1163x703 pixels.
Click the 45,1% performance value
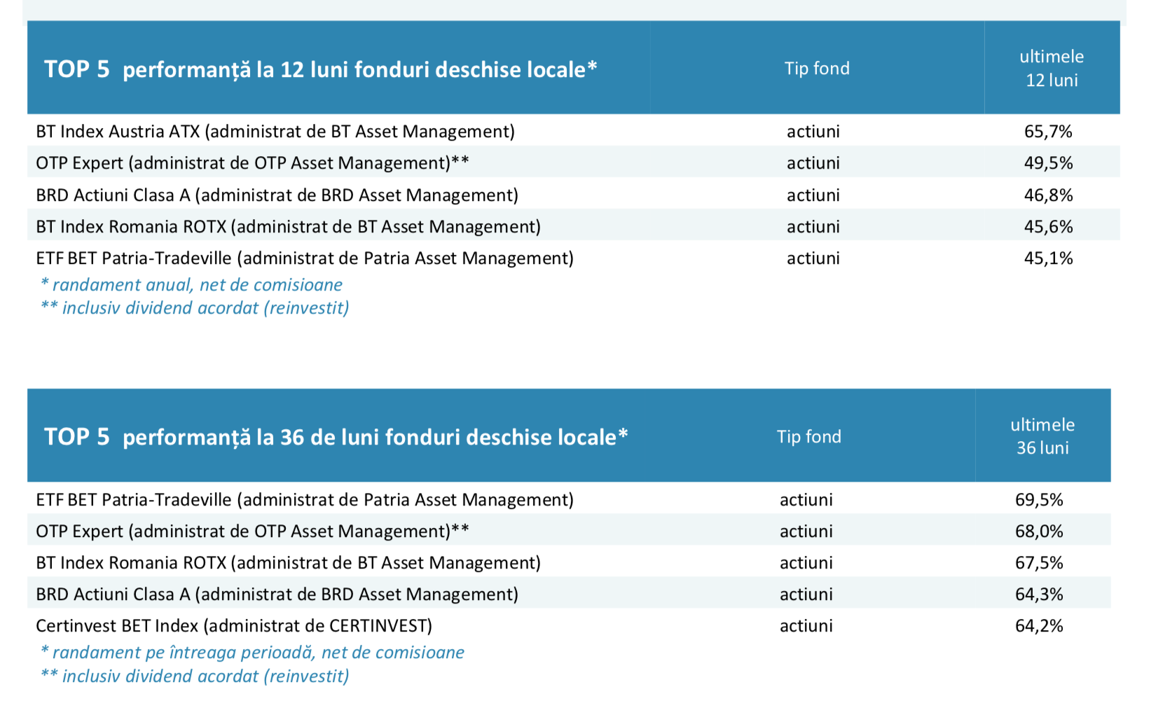point(1048,258)
